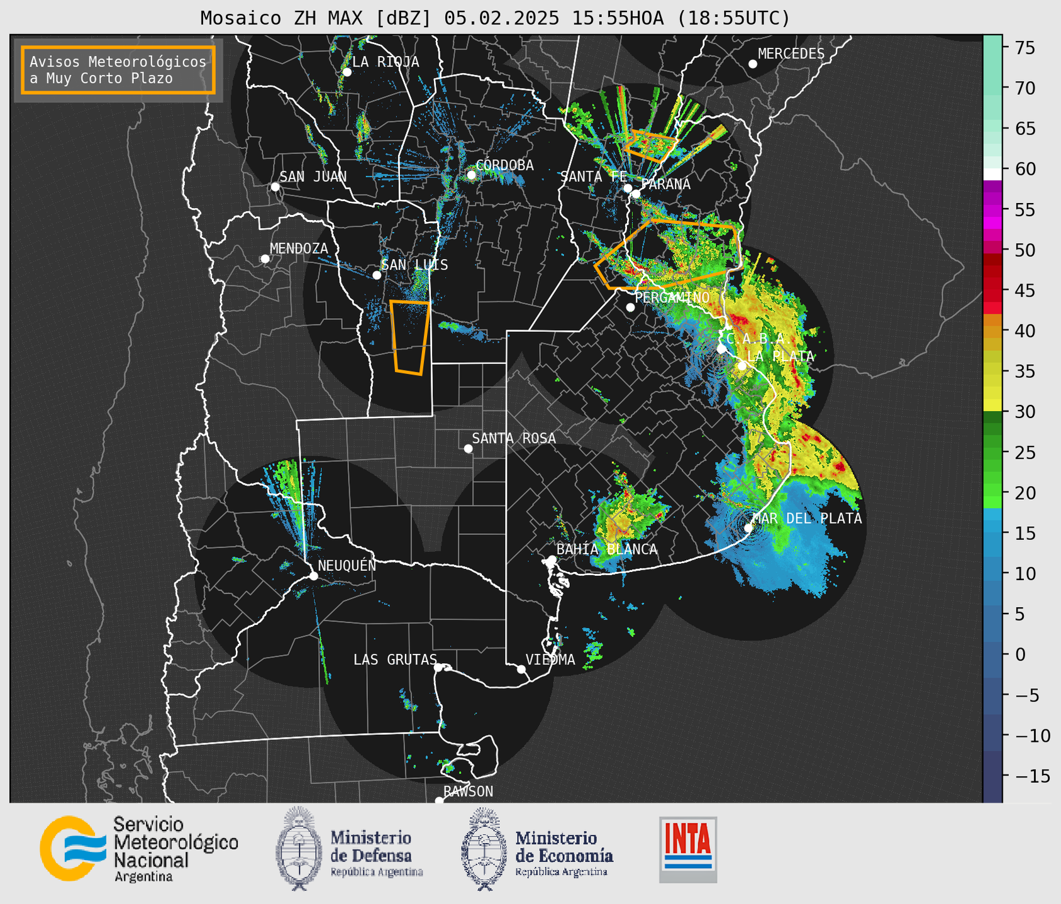Click the 'PERGAMINO' map label
The image size is (1061, 904).
point(672,297)
